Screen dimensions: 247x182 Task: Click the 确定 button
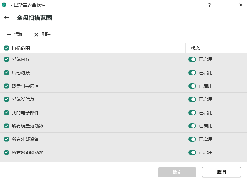click(x=177, y=172)
